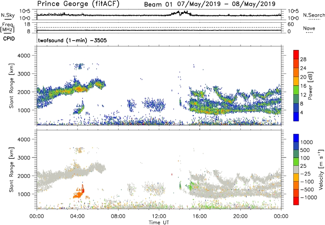Click the '-1000' tick on velocity colorbar
This screenshot has width=325, height=225.
pyautogui.click(x=309, y=197)
